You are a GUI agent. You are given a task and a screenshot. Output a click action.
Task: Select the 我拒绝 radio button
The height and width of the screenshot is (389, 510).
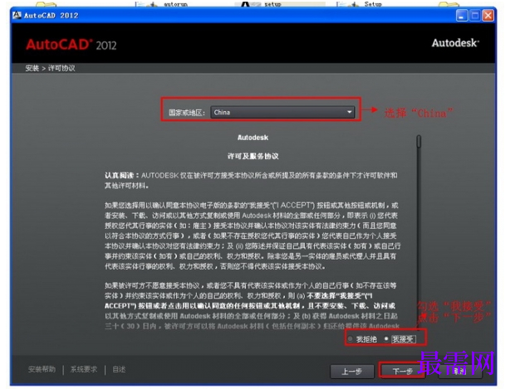pyautogui.click(x=350, y=339)
